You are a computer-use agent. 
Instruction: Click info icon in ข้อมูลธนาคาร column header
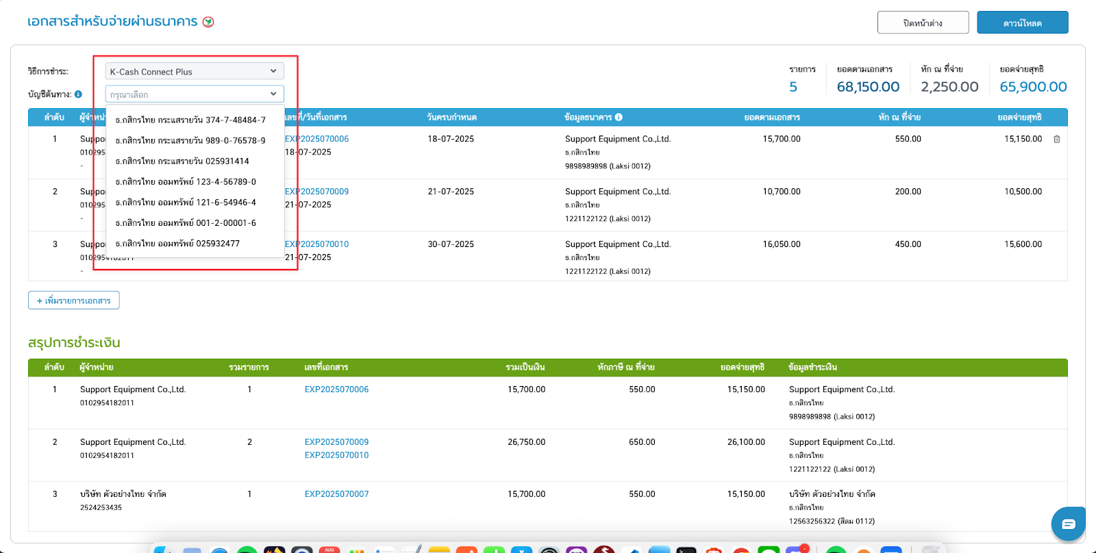619,117
